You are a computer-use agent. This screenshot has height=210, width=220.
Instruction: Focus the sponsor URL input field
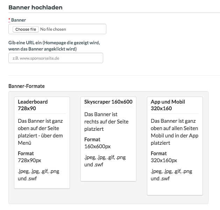tap(56, 58)
